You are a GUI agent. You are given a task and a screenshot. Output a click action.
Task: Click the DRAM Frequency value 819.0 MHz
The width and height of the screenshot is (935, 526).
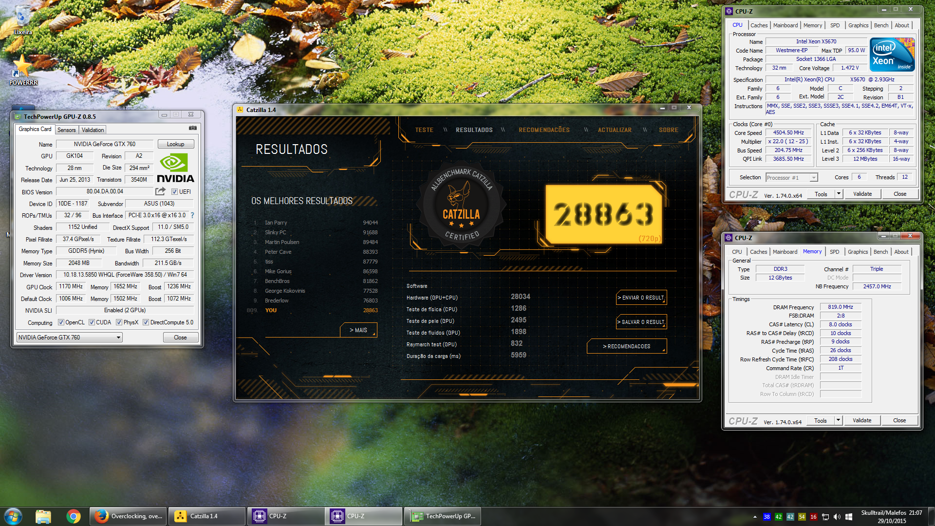841,307
